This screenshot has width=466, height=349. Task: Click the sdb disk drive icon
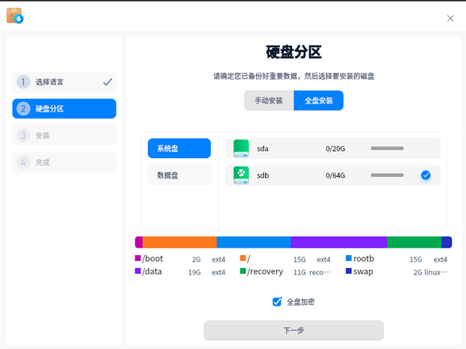pos(241,175)
